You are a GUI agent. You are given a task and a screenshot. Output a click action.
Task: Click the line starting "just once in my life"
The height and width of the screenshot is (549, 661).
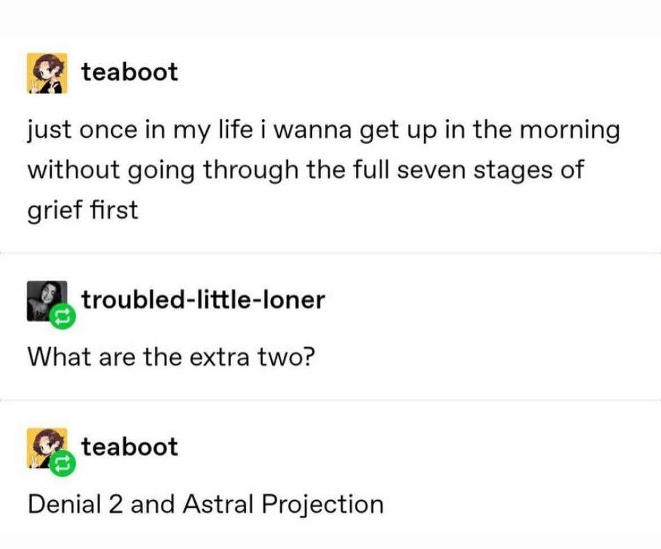323,131
